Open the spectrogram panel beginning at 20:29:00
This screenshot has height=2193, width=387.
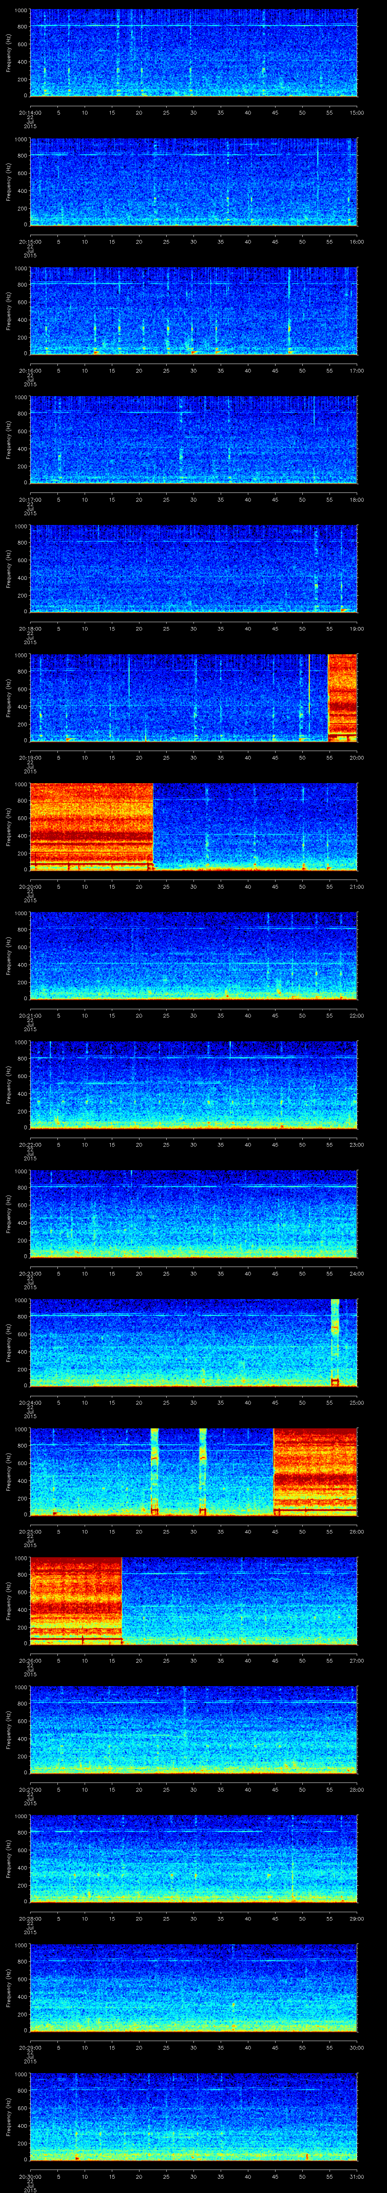click(x=193, y=1987)
